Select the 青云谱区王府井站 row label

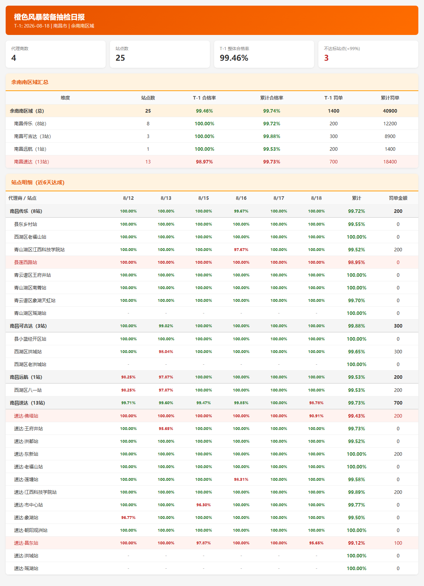[33, 275]
